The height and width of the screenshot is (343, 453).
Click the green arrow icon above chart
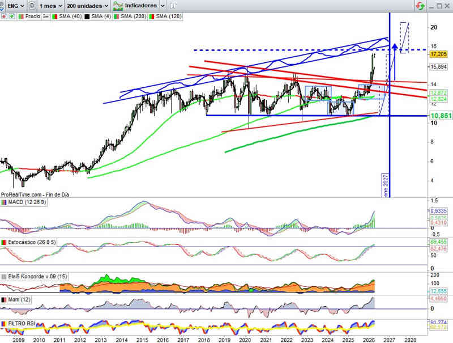pos(11,16)
